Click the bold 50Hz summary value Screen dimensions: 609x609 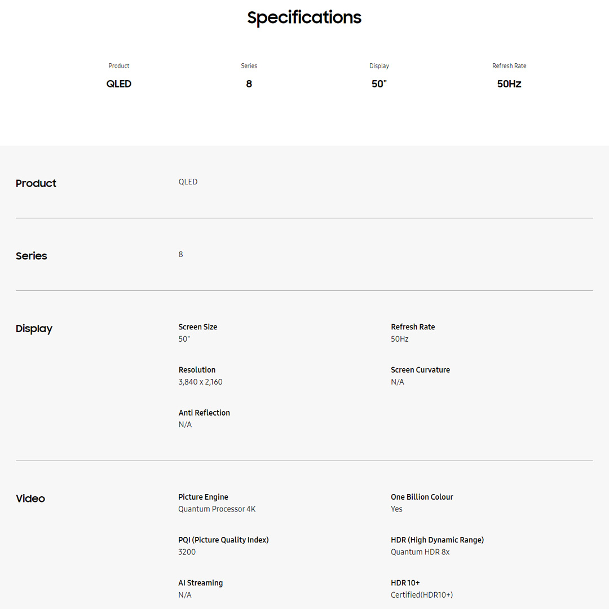pyautogui.click(x=509, y=84)
